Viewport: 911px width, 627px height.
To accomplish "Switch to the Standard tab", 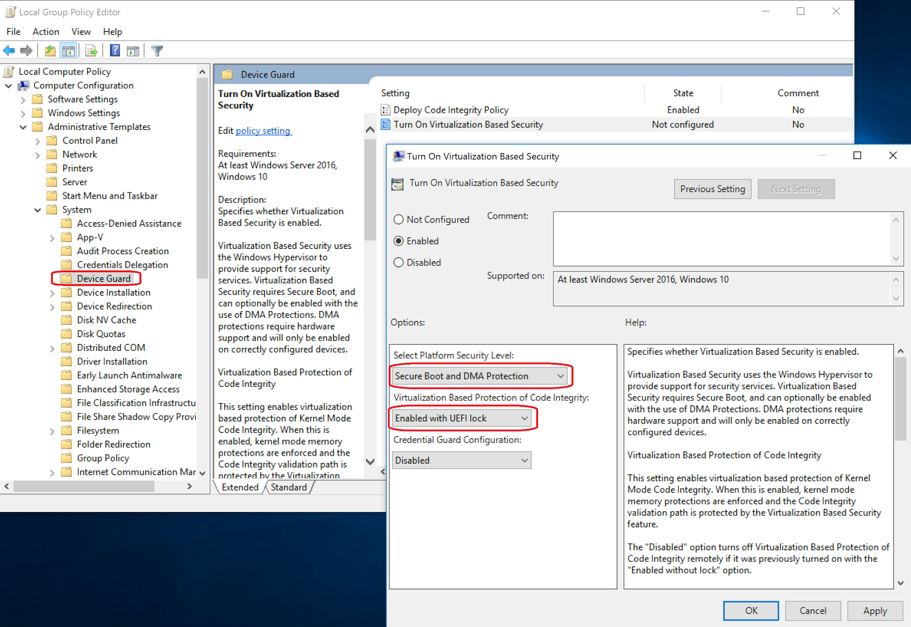I will (x=289, y=487).
